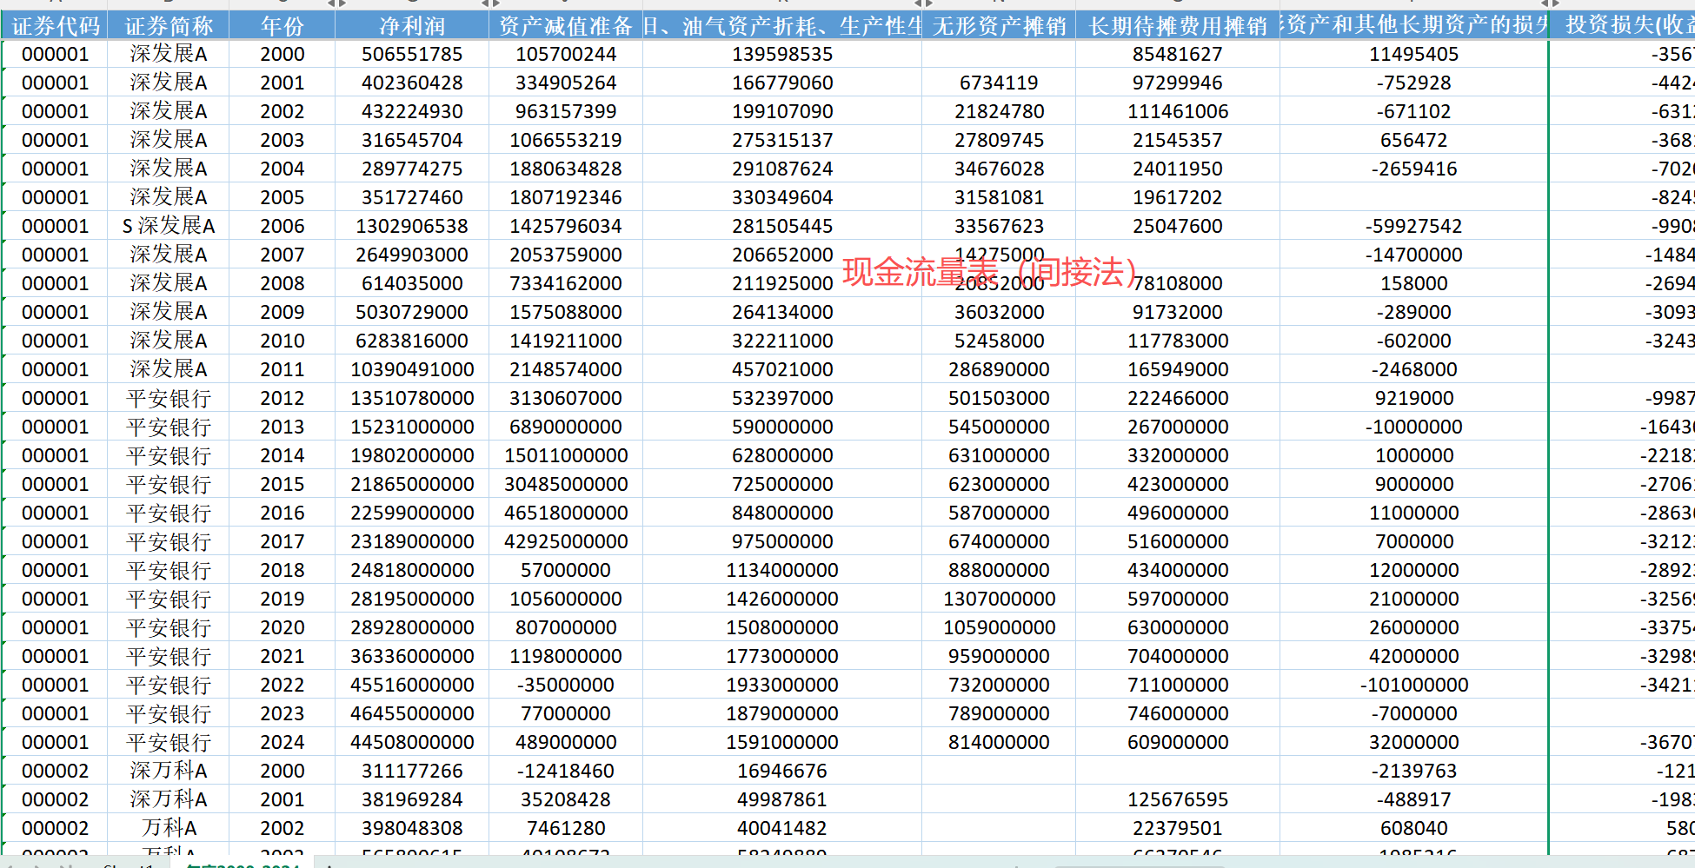Select the cell showing 1307000000

(999, 599)
